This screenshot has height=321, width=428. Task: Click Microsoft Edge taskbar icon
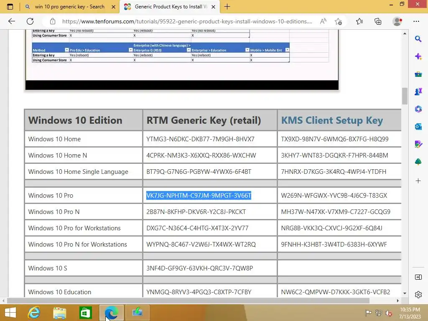point(111,313)
